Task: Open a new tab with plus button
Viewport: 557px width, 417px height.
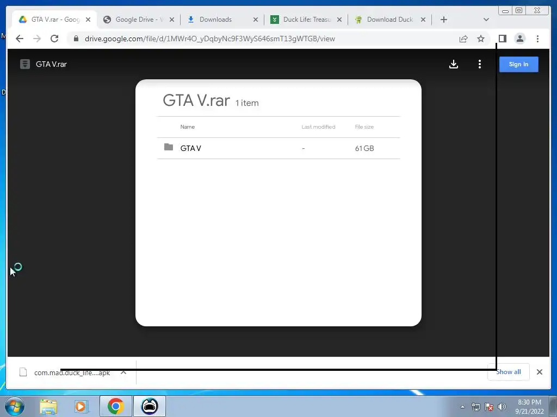Action: (x=444, y=20)
